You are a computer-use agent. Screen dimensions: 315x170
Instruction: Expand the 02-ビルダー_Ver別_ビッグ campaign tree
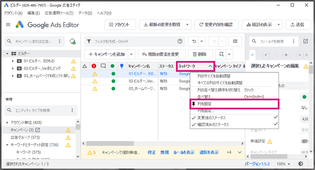click(13, 68)
